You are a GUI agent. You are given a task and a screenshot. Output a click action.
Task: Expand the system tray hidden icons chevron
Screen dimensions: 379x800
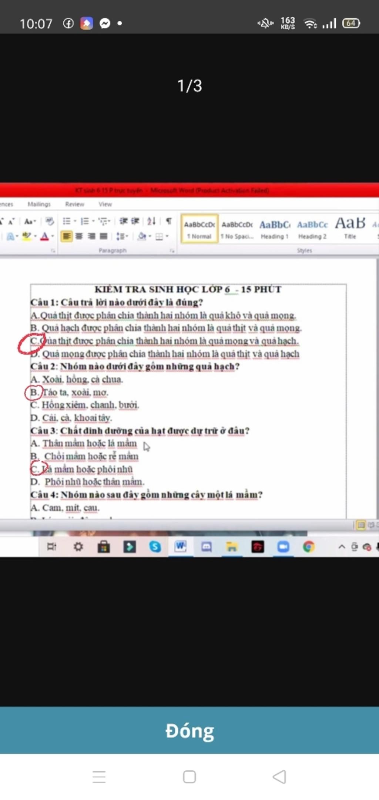click(x=342, y=547)
